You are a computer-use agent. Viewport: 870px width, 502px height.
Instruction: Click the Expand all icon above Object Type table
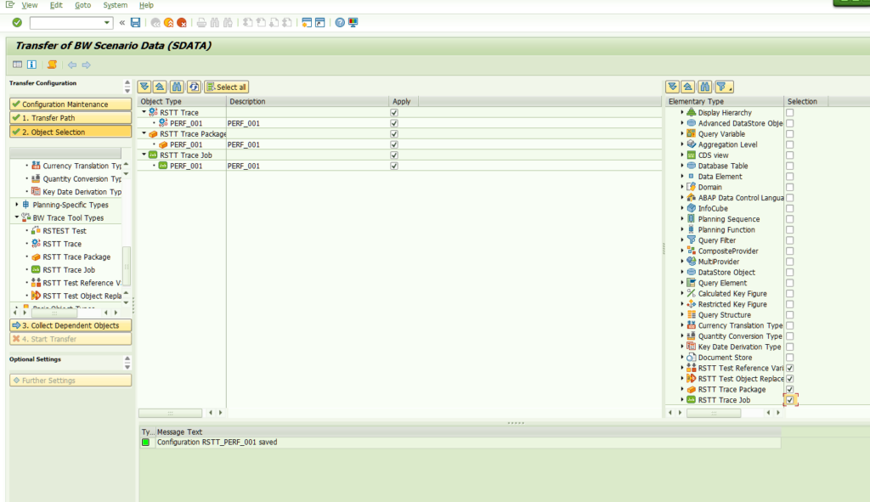coord(144,87)
